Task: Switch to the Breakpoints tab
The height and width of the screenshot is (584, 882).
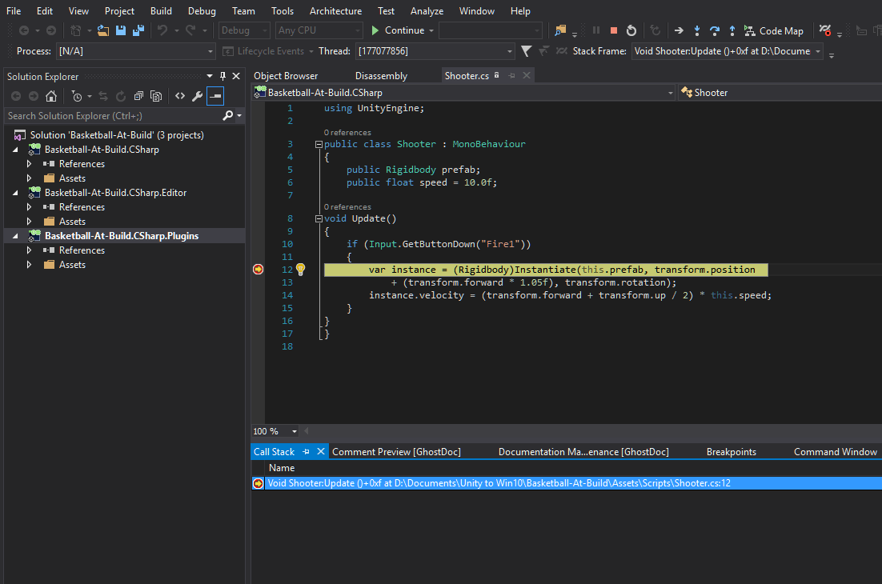Action: (731, 451)
